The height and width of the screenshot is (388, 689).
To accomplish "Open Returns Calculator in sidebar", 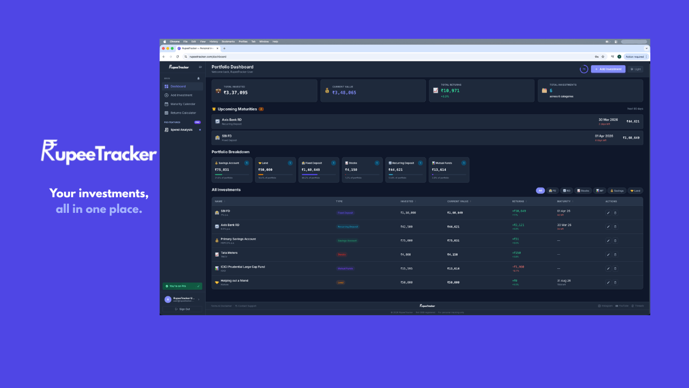I will click(182, 113).
